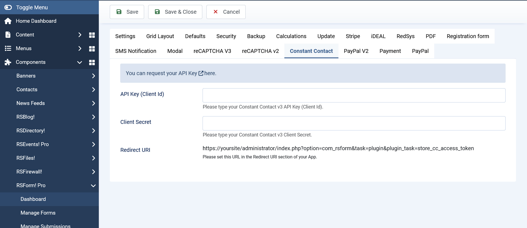Click the Toggle Menu switch icon
The width and height of the screenshot is (527, 228).
tap(8, 7)
